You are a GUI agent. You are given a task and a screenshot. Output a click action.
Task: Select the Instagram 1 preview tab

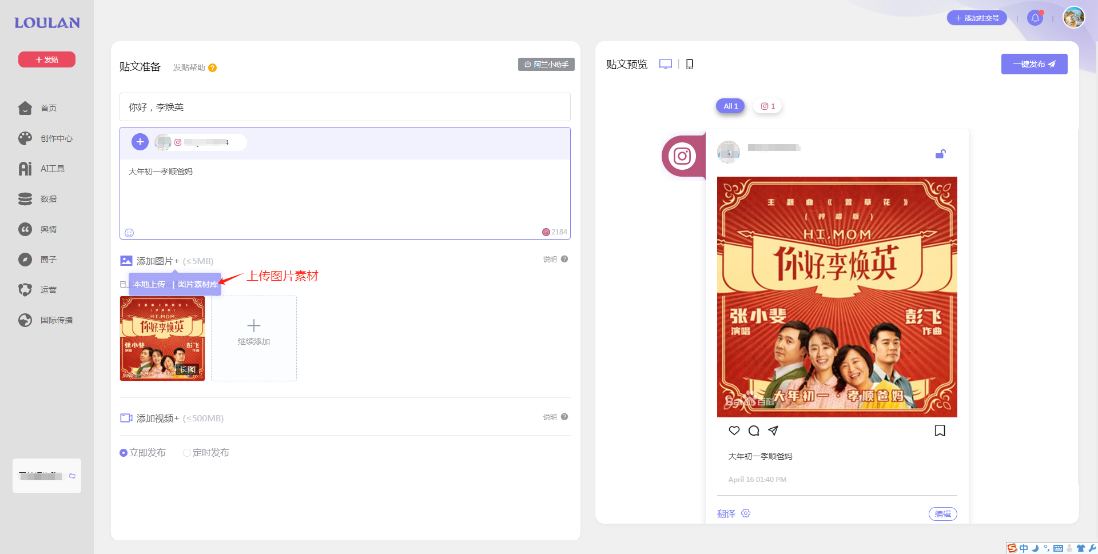(767, 106)
